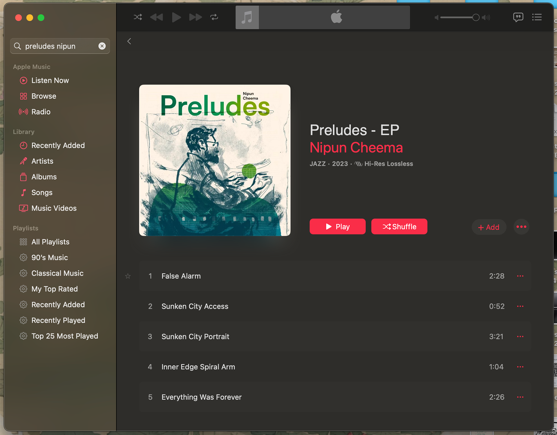Screen dimensions: 557x435
Task: Open more options for Everything Was Forever
Action: point(520,397)
